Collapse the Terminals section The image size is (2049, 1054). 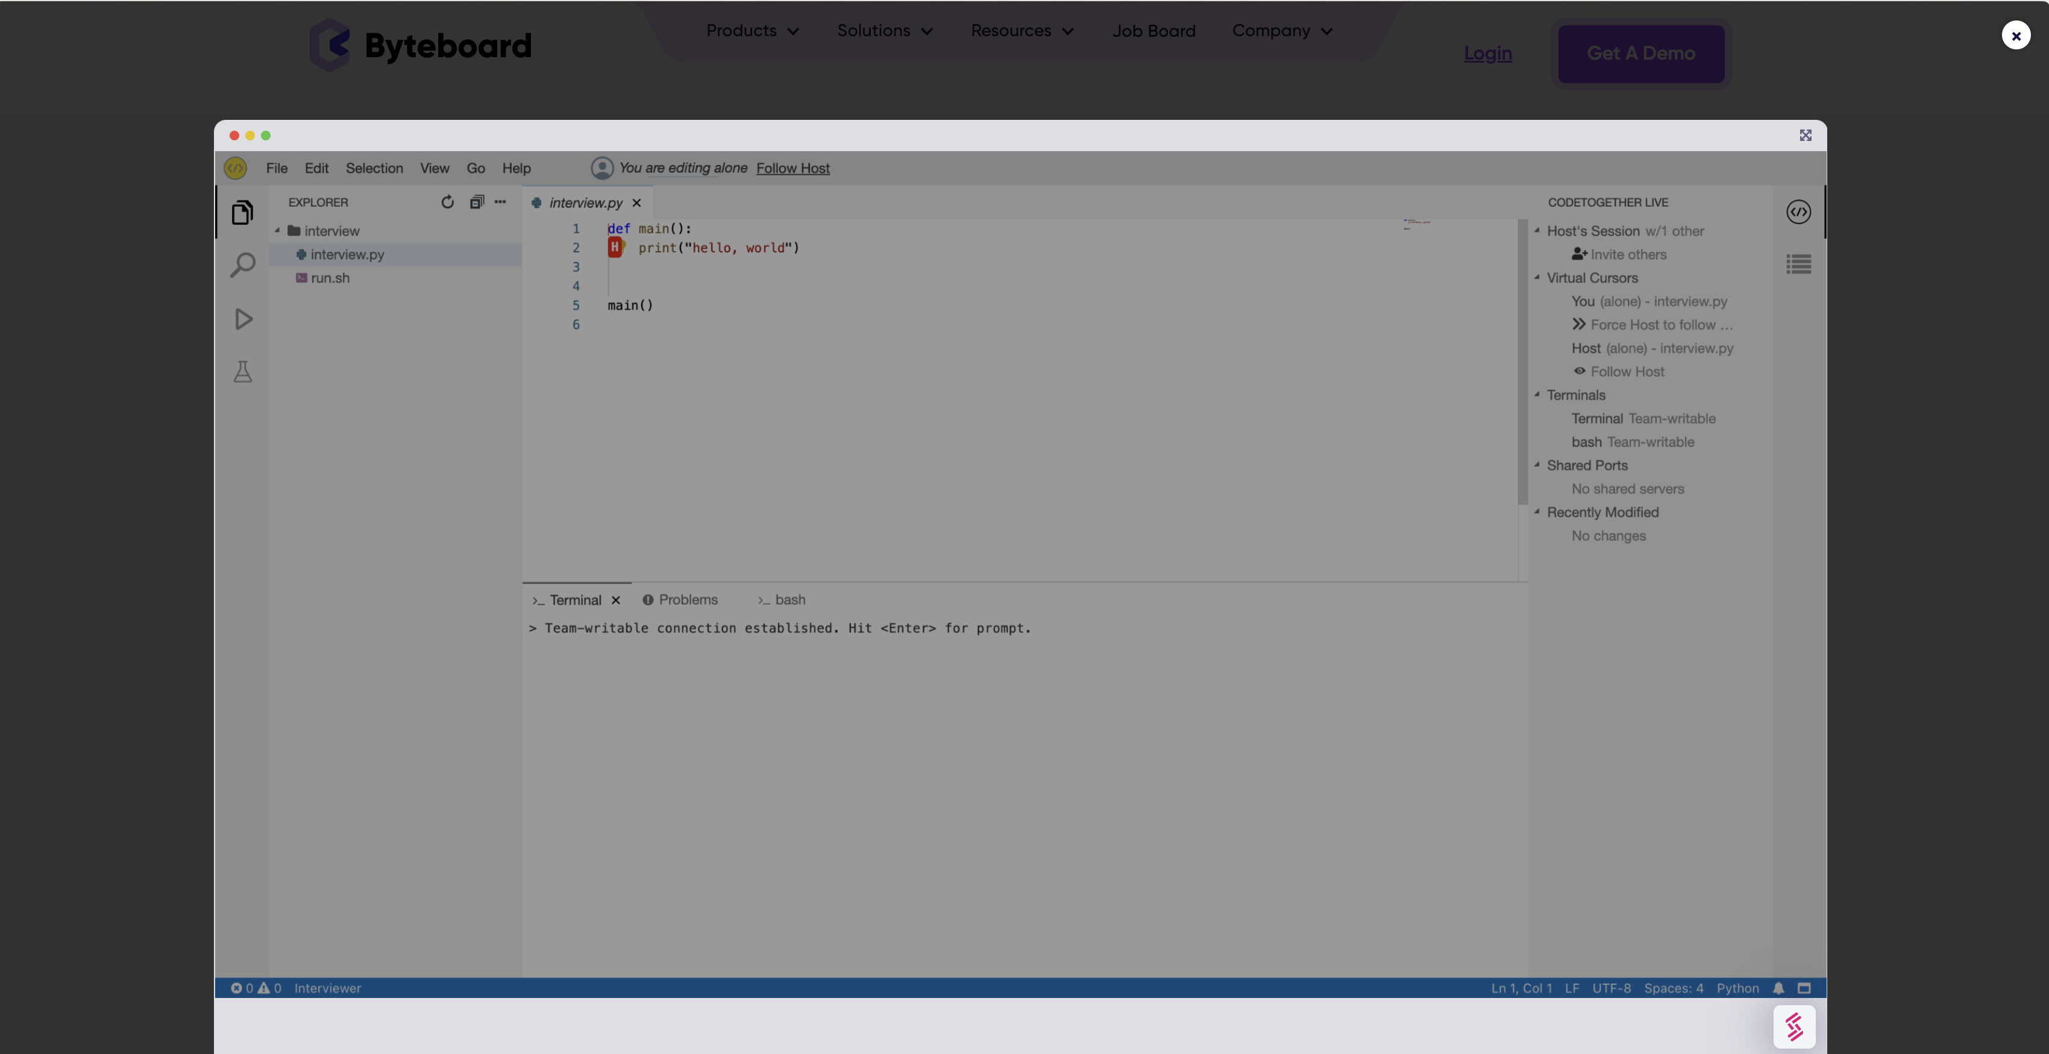click(1537, 394)
